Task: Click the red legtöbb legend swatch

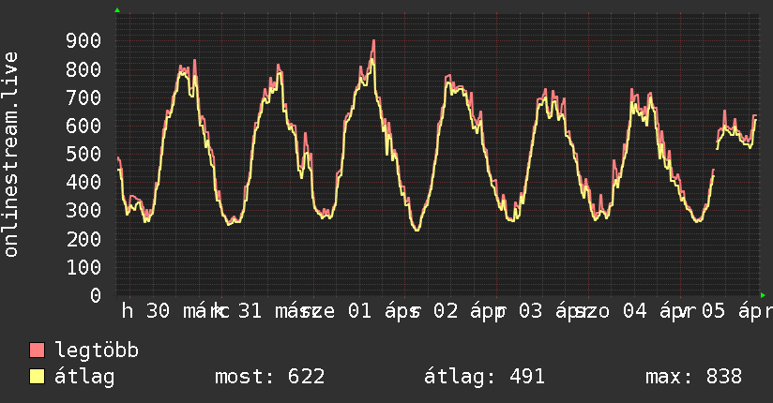Action: click(x=38, y=351)
